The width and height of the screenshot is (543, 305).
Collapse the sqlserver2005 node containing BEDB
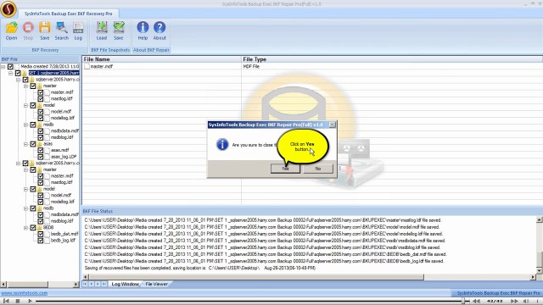tap(19, 164)
